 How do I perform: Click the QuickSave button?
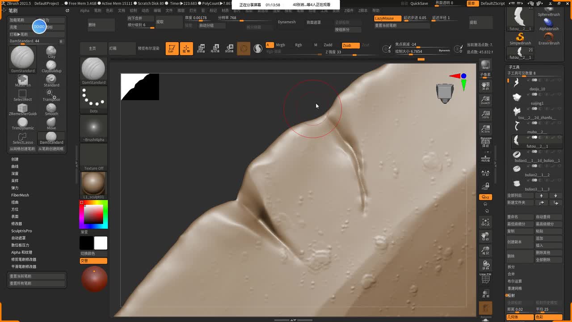[419, 3]
